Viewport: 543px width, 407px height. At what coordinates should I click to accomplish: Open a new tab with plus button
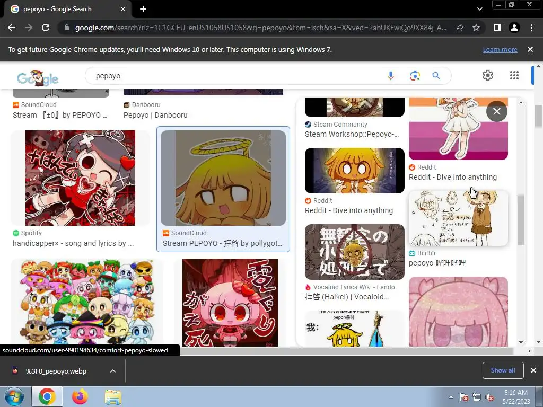point(143,9)
